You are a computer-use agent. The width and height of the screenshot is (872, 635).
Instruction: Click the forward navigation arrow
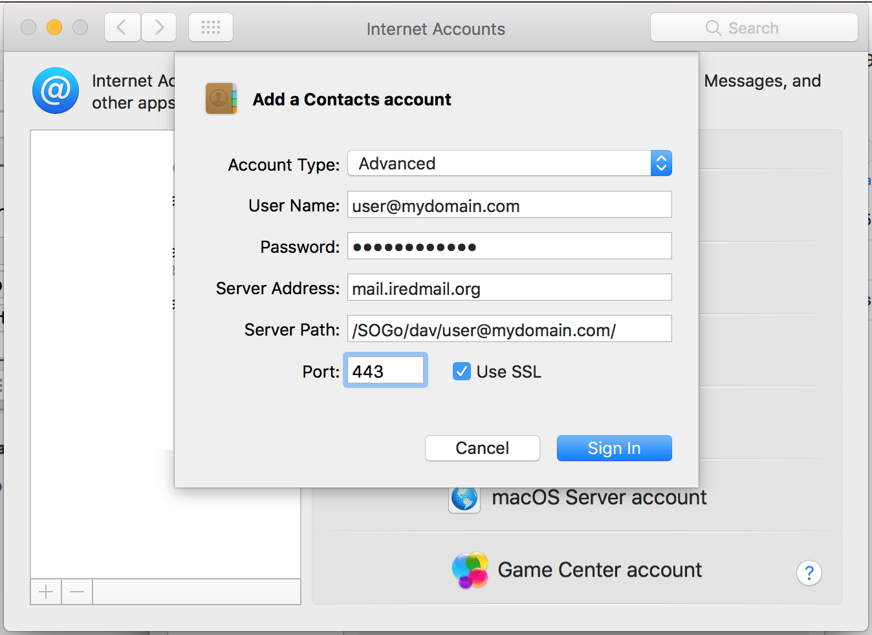coord(159,28)
